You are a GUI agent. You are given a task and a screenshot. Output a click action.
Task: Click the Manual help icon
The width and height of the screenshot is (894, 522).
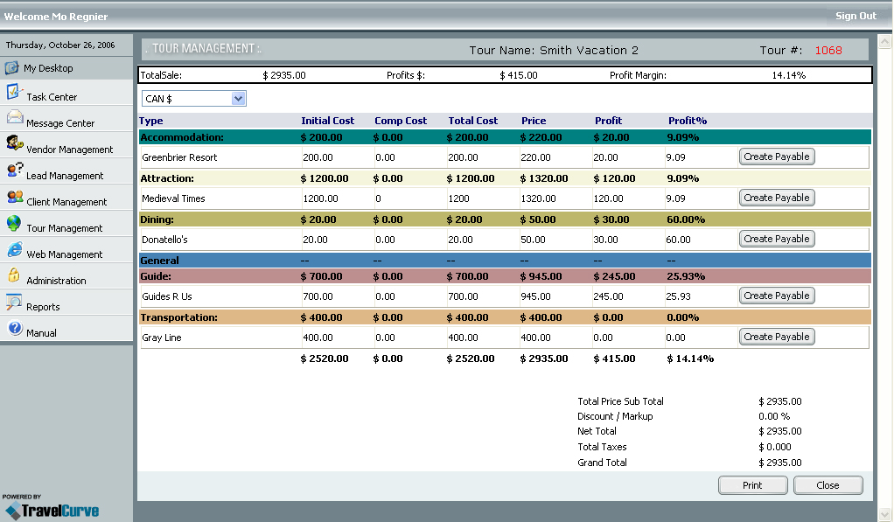(x=15, y=328)
